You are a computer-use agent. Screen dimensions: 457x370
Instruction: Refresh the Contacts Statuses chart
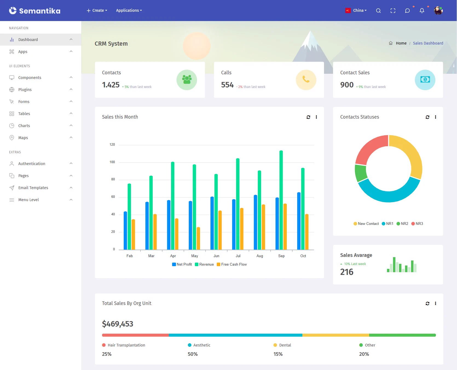coord(427,117)
